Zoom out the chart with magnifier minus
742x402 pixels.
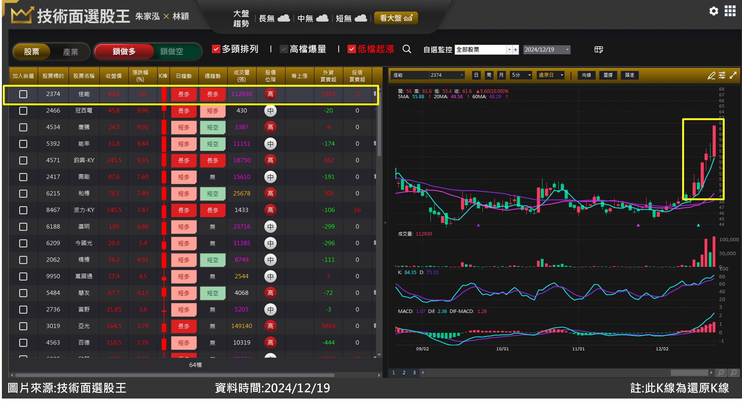(x=734, y=373)
